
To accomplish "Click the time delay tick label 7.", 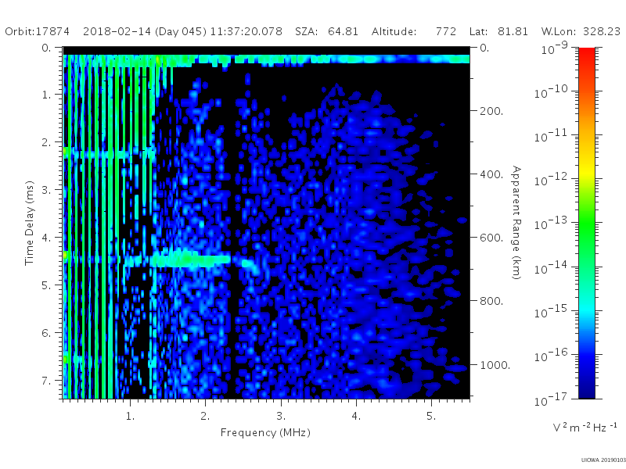I will [47, 381].
